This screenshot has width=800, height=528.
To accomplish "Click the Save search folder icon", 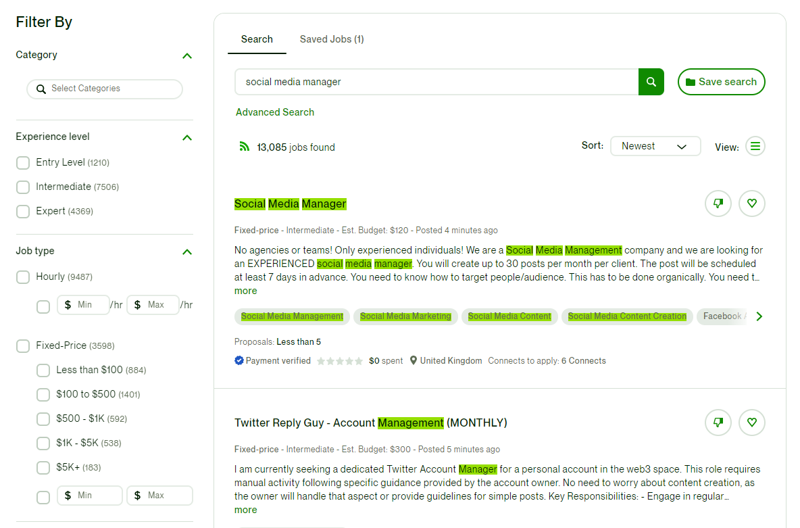I will pyautogui.click(x=691, y=81).
